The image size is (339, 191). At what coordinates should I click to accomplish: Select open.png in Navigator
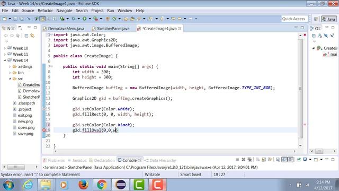coord(23,127)
